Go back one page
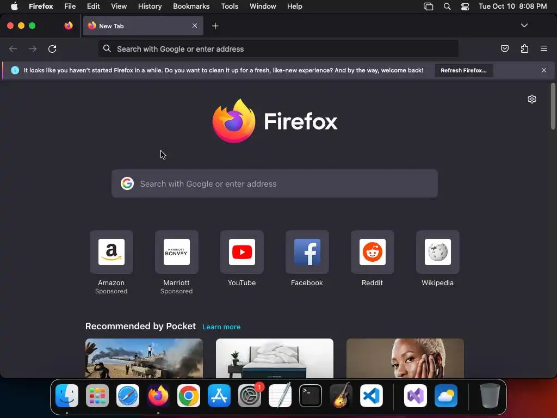 (x=13, y=48)
